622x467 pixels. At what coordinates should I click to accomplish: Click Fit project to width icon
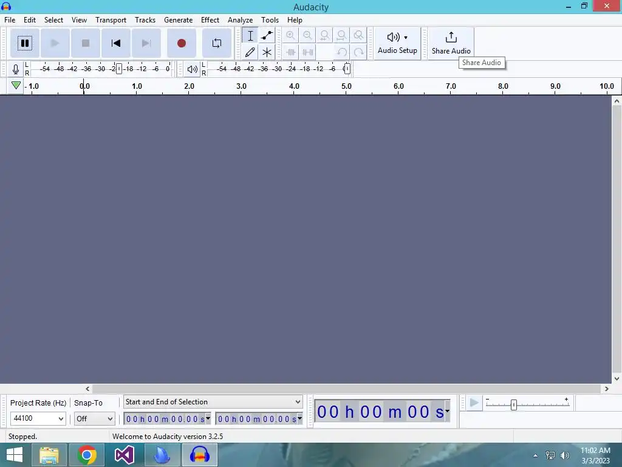click(341, 35)
